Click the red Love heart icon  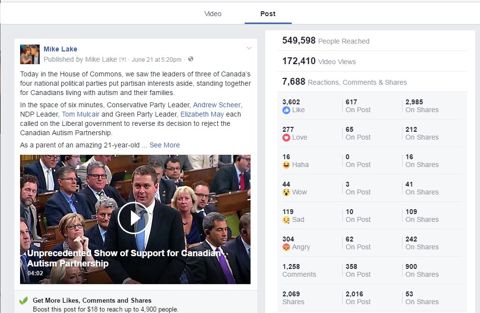286,138
